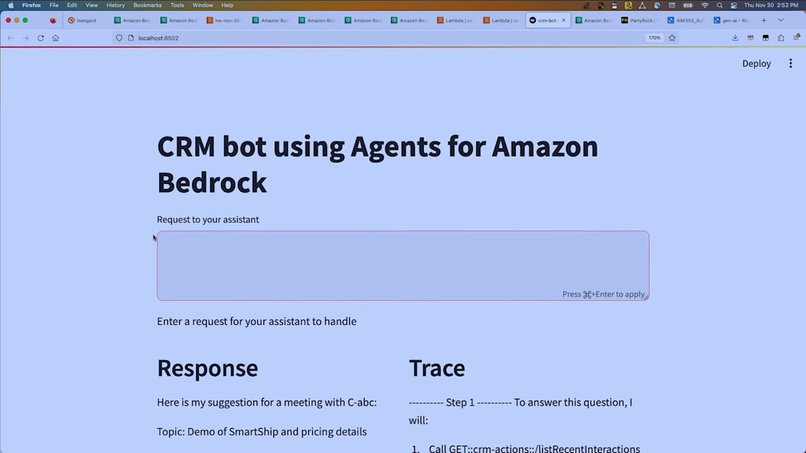Click 'Here is my suggestion for a meeting' text
The image size is (806, 453).
tap(267, 402)
